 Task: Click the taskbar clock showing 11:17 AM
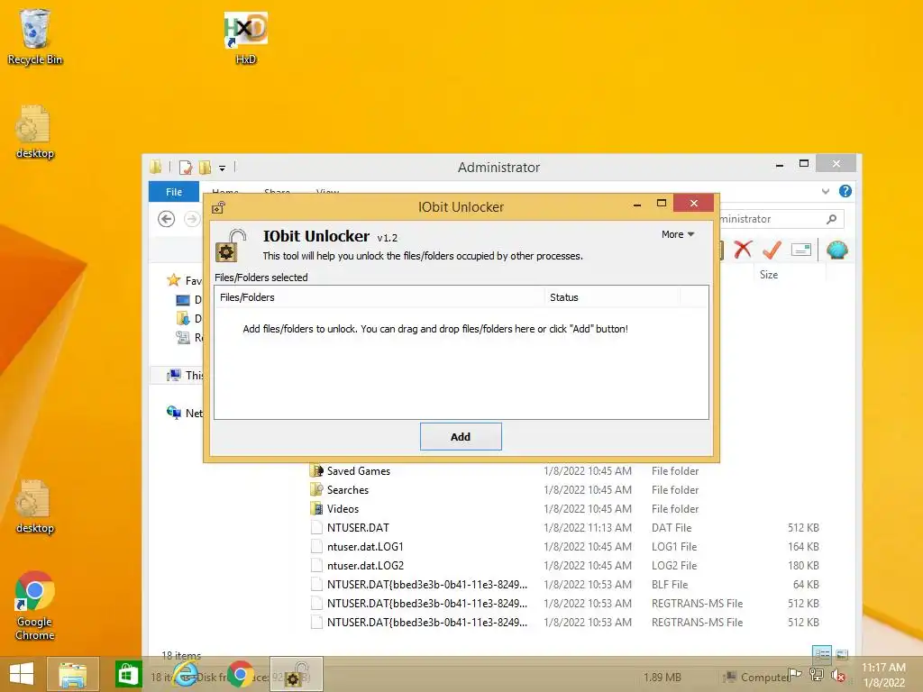tap(883, 675)
